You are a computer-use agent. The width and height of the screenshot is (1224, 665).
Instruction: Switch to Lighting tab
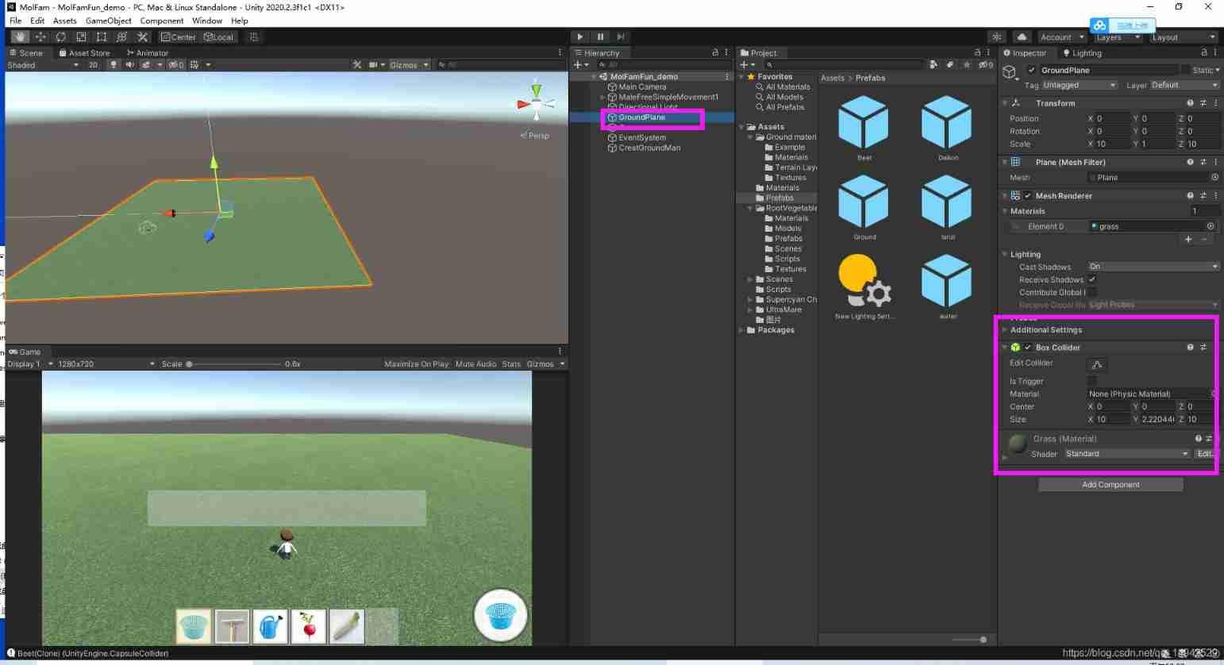point(1082,53)
